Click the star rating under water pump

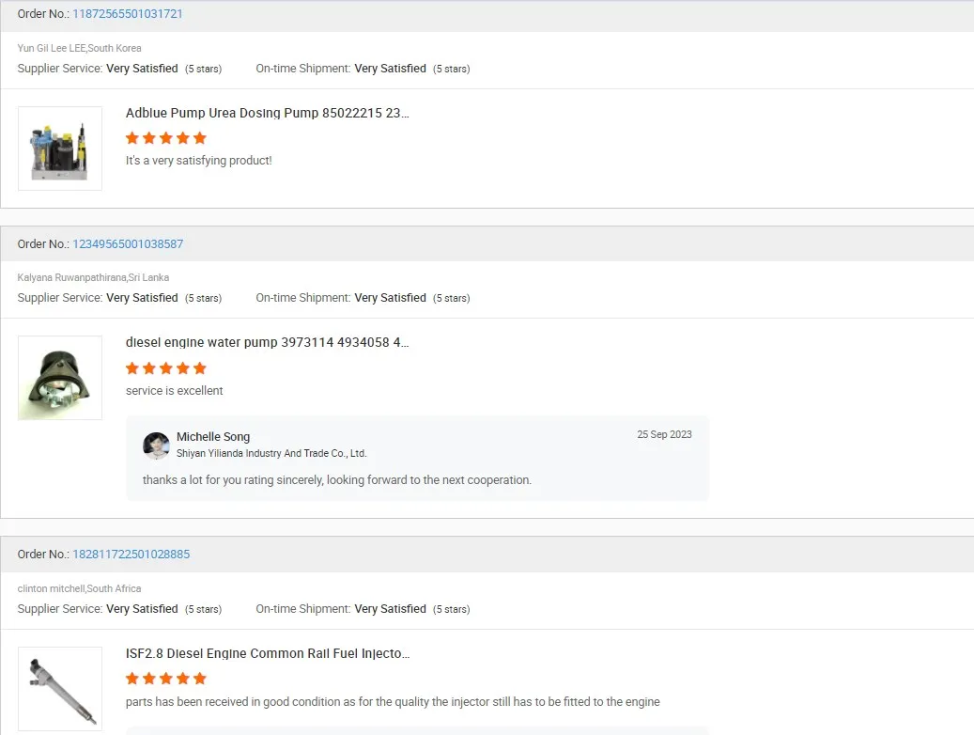166,368
